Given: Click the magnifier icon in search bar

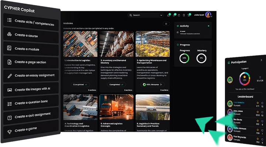Looking at the screenshot, I should pos(131,15).
